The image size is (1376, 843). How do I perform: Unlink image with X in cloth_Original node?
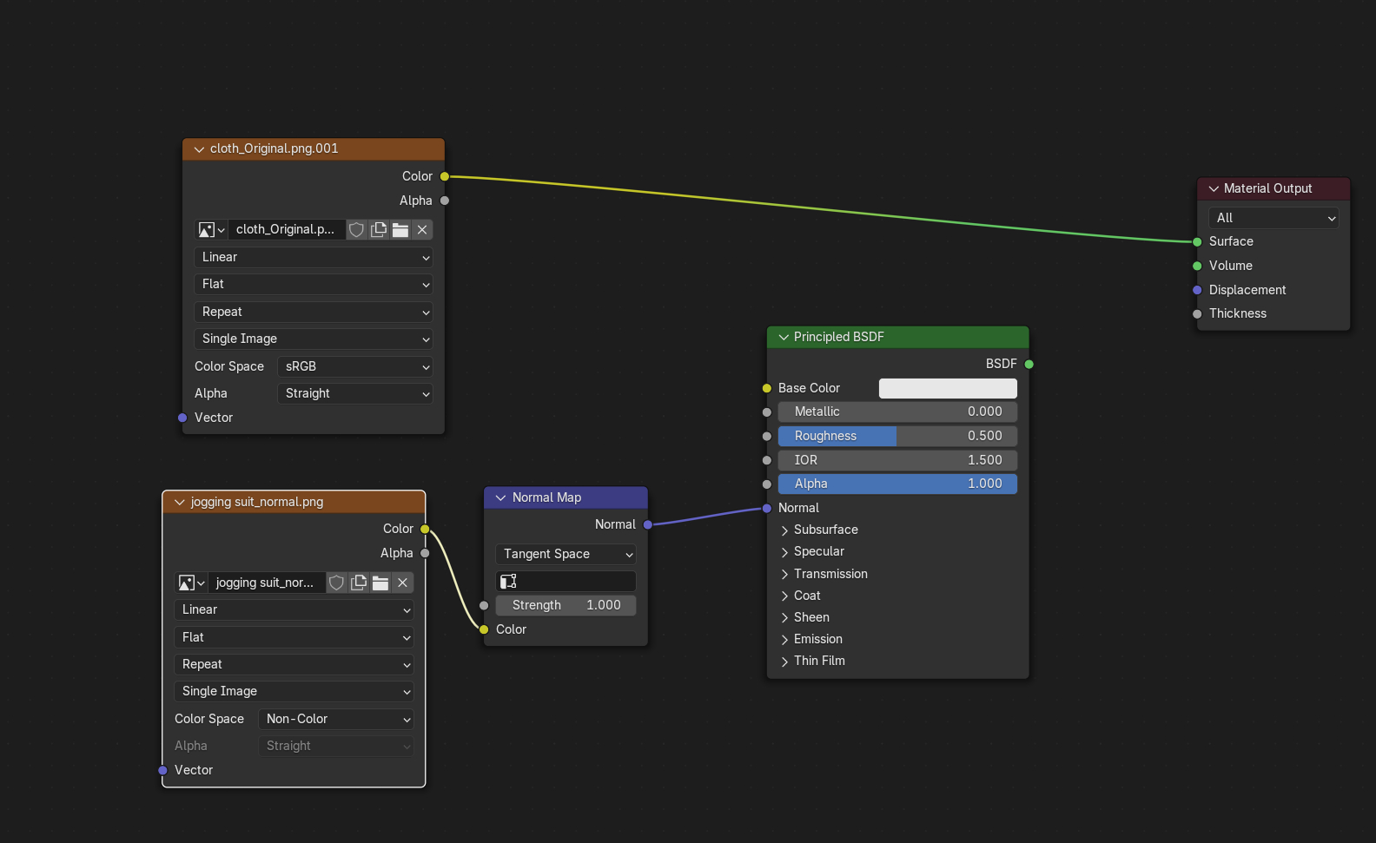[x=422, y=230]
